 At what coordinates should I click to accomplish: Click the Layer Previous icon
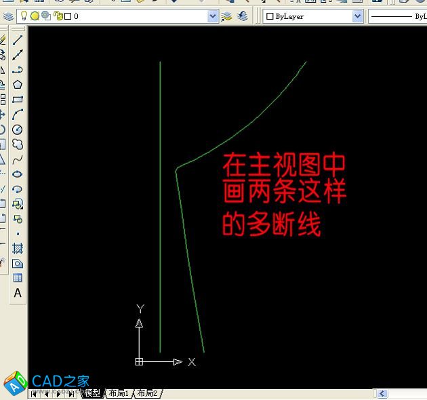242,16
